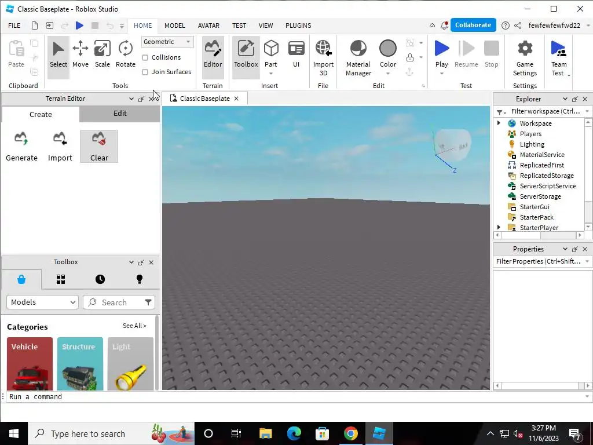This screenshot has width=593, height=445.
Task: Open the UI insert tool
Action: 296,54
